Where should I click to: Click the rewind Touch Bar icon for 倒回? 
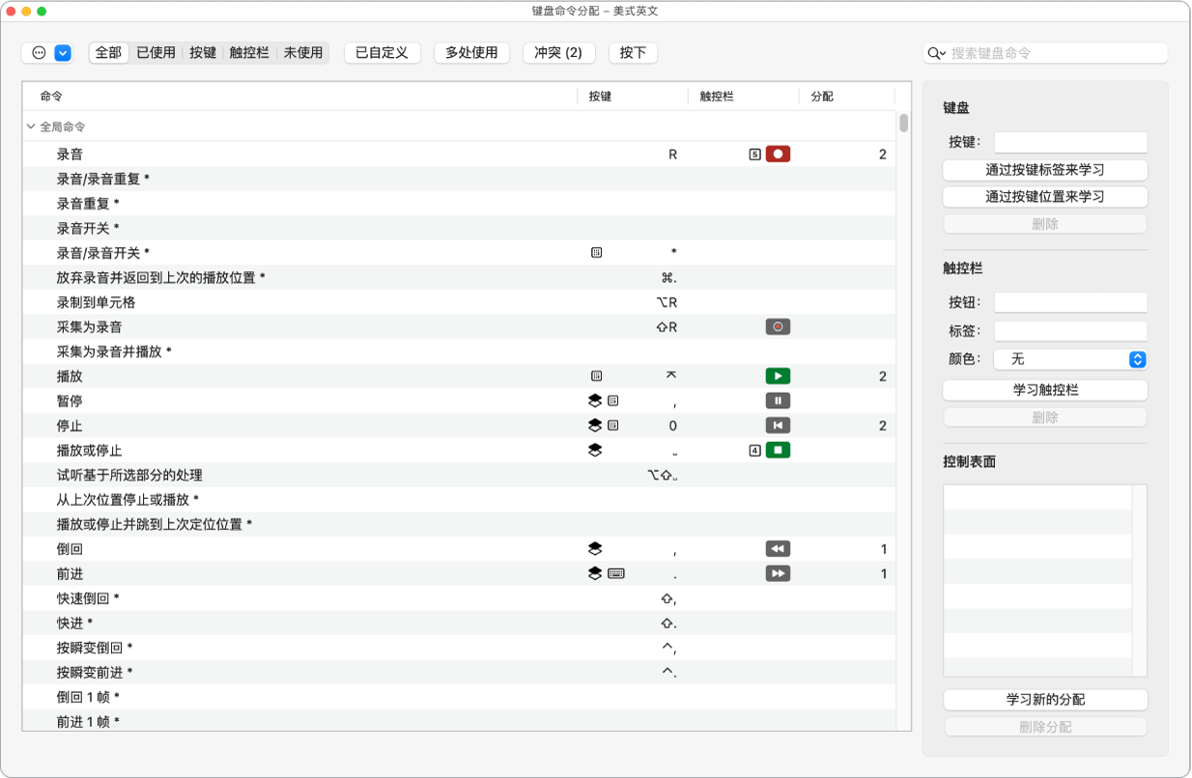(778, 548)
